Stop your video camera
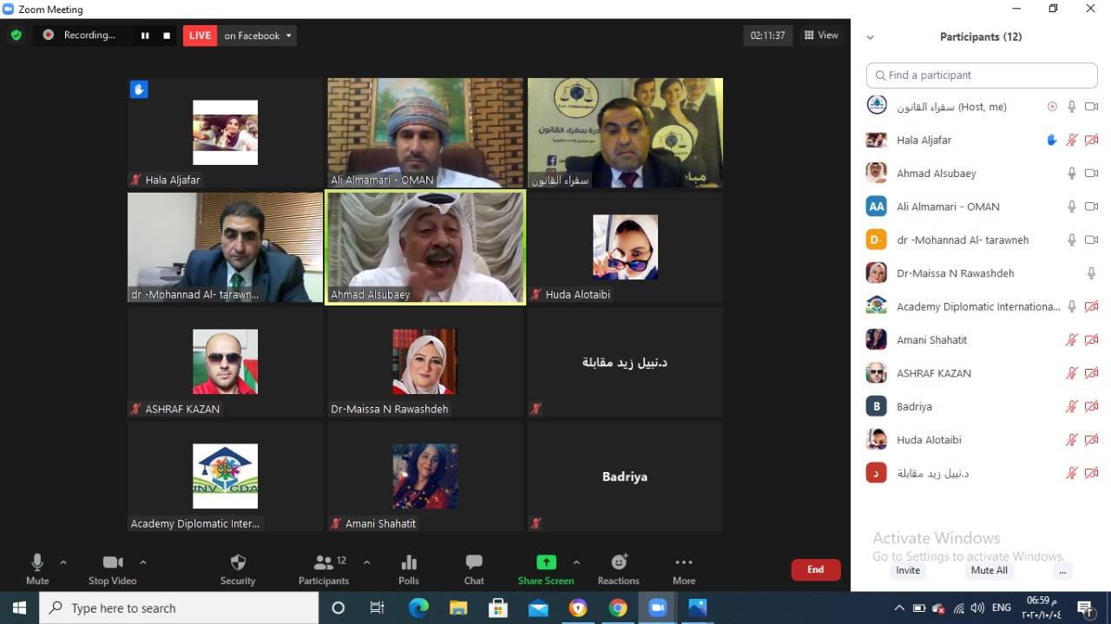This screenshot has height=624, width=1111. (112, 562)
